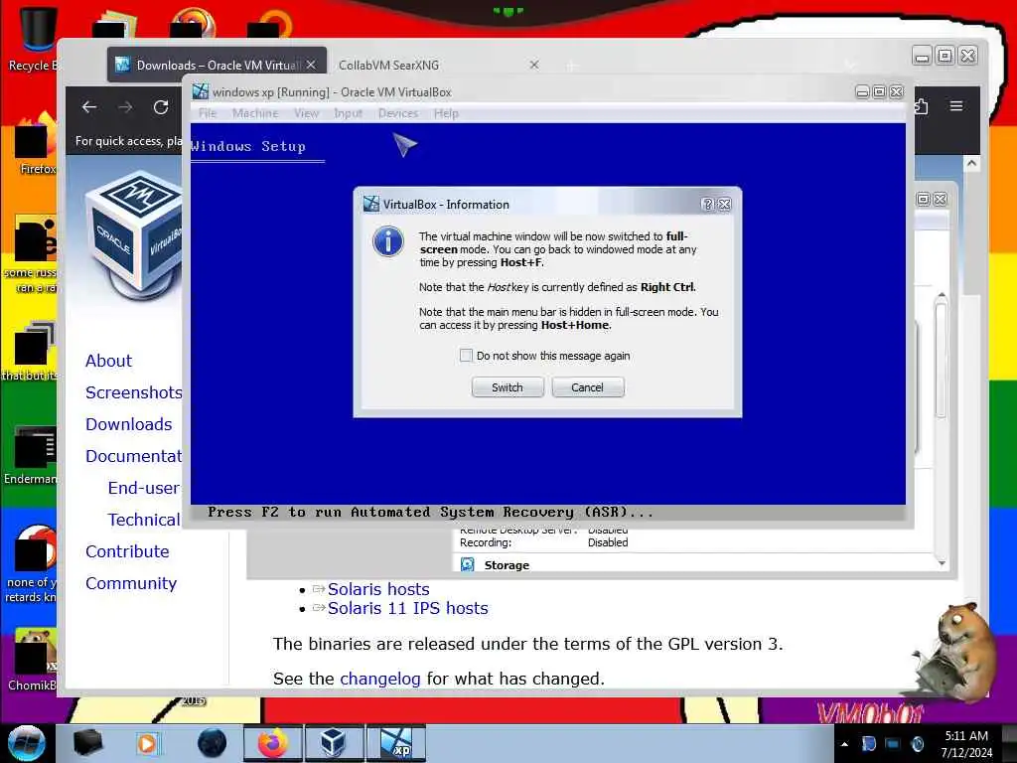Open the Windows Start menu
This screenshot has height=763, width=1017.
coord(26,743)
